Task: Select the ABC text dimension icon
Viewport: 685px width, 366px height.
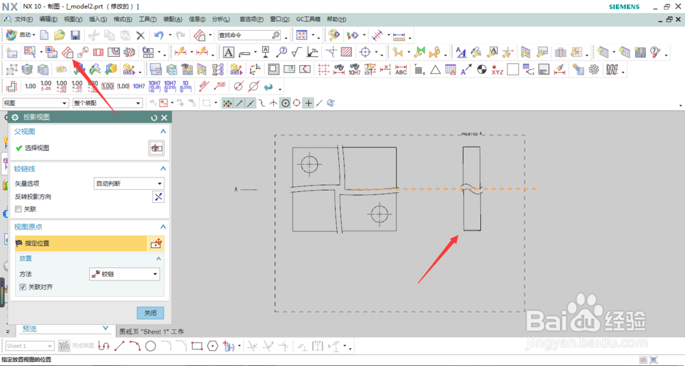Action: click(x=401, y=69)
